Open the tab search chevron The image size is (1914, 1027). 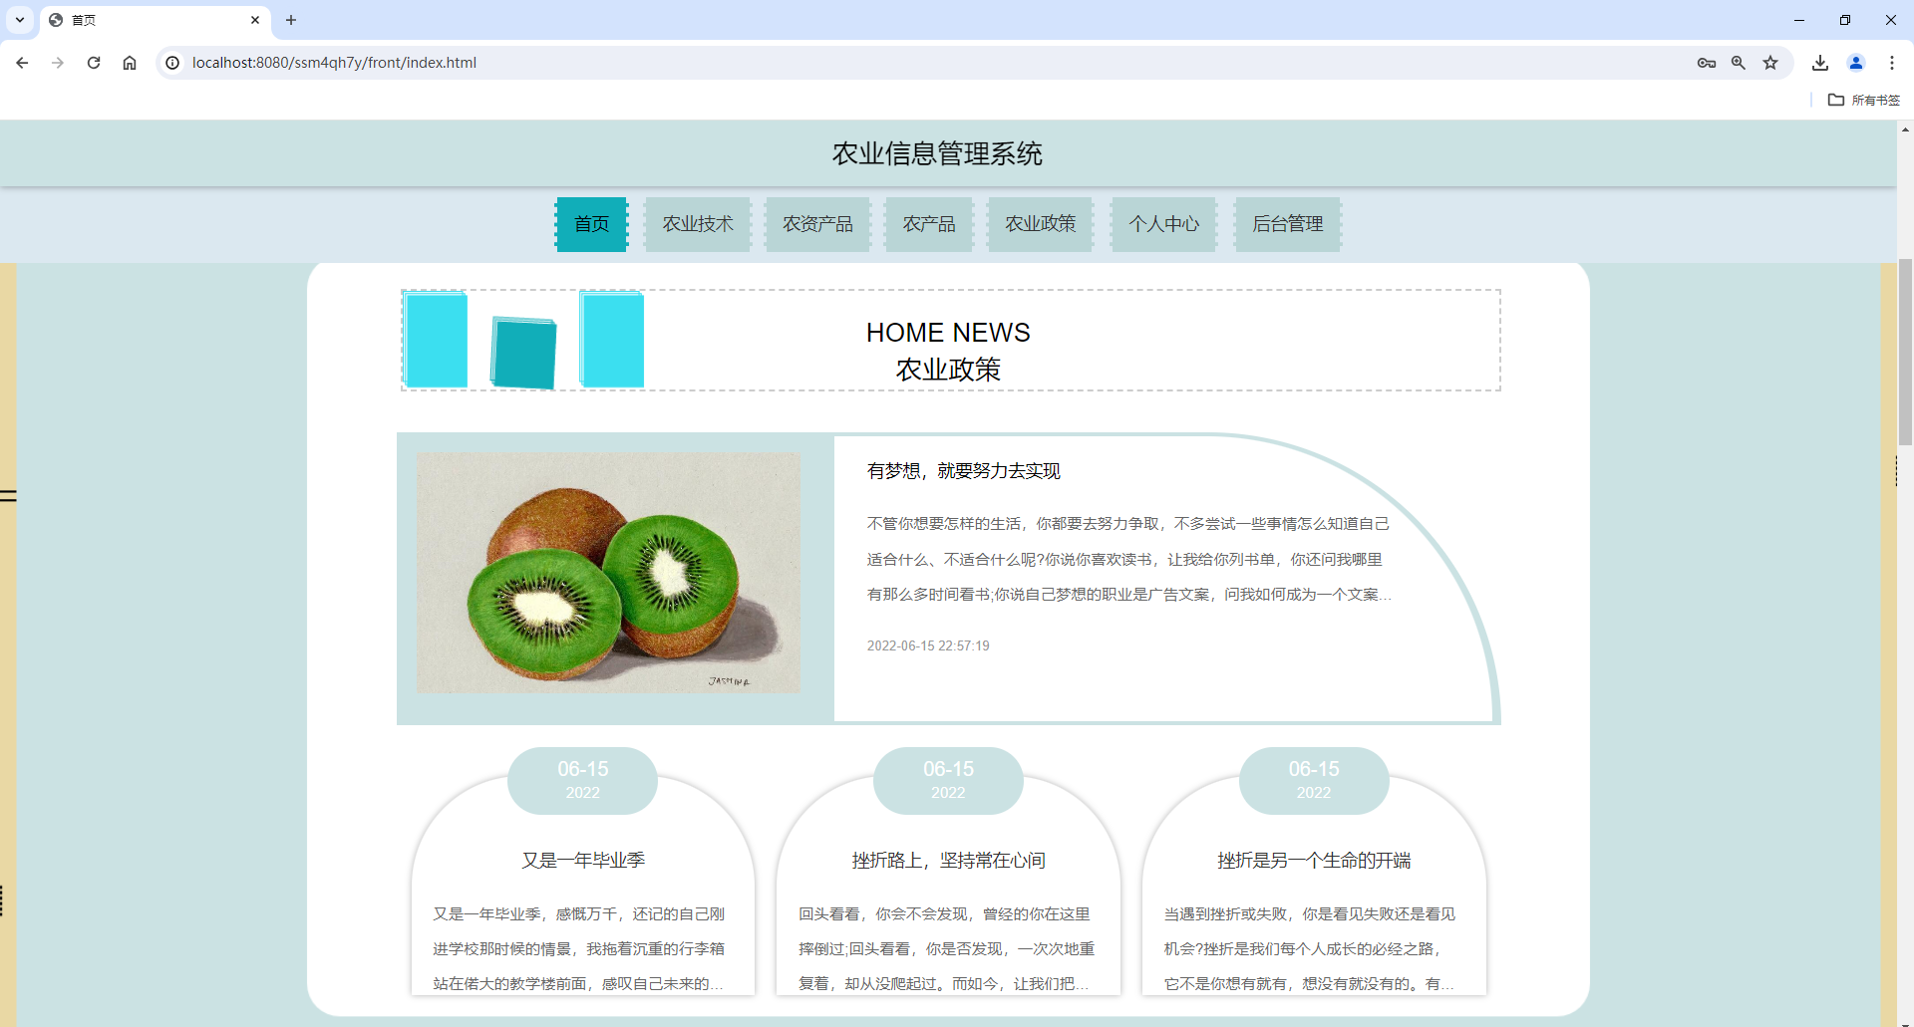[19, 20]
